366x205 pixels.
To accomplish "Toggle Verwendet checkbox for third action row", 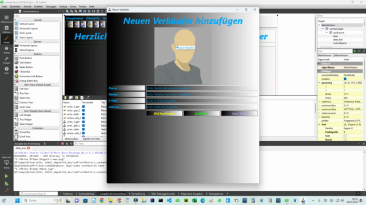I will pos(83,114).
